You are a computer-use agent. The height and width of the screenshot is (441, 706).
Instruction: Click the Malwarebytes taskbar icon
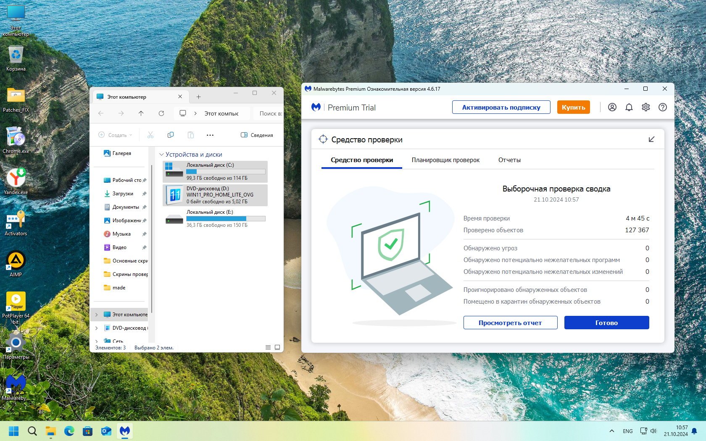tap(125, 431)
